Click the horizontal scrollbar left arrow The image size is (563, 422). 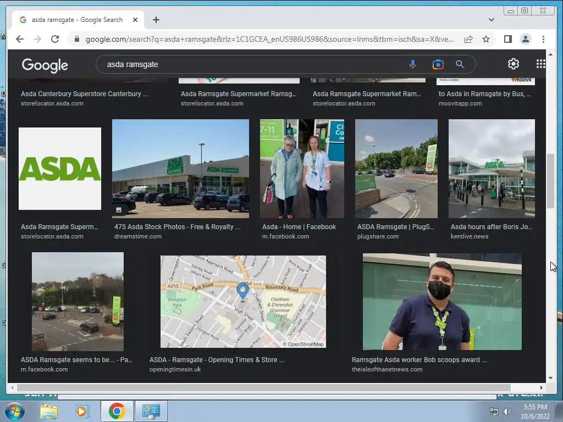coord(12,387)
